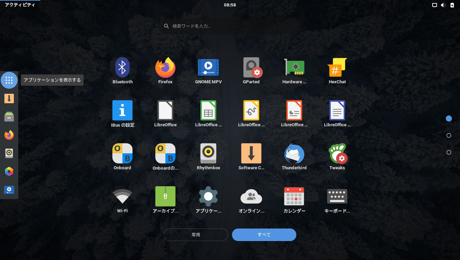Open GNOME Tweaks
This screenshot has width=460, height=260.
coord(337,157)
